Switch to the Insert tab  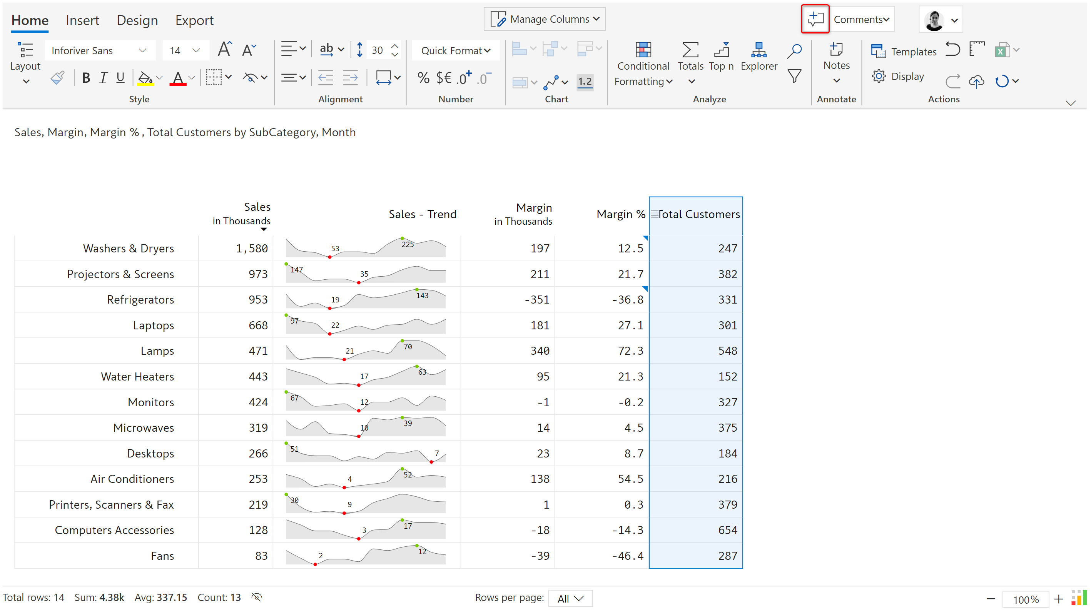[82, 20]
